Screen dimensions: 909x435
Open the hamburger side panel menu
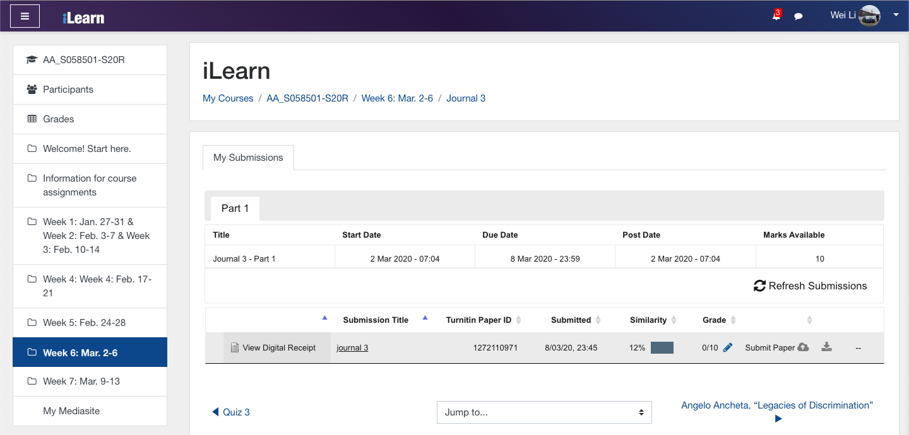pyautogui.click(x=25, y=16)
